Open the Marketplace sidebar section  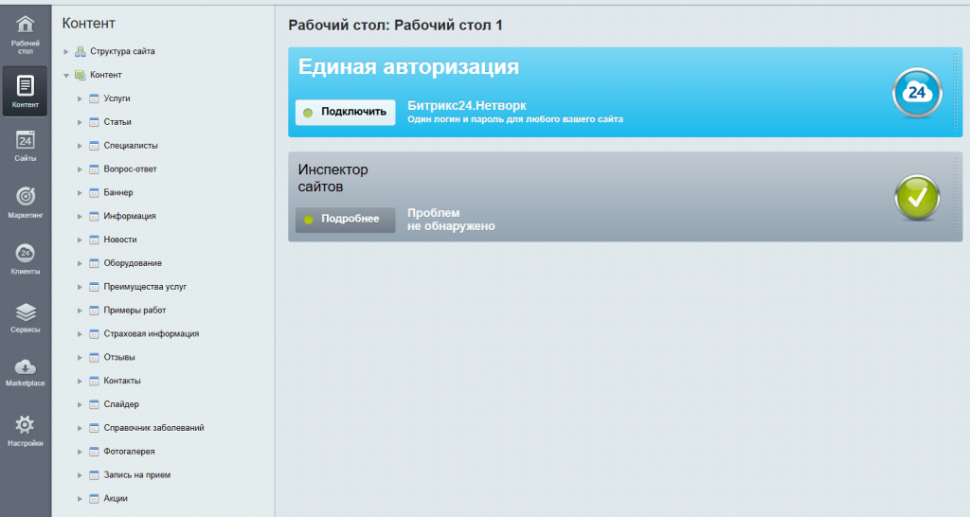coord(26,372)
